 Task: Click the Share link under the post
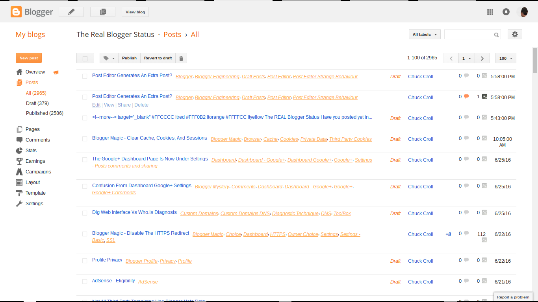(124, 105)
